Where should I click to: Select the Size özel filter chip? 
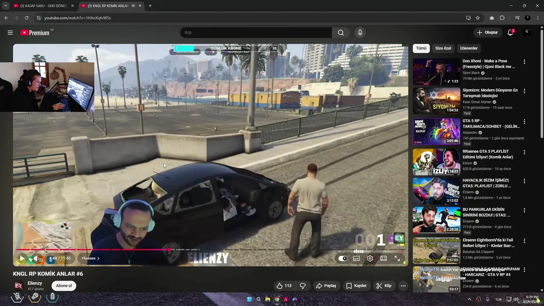point(443,48)
